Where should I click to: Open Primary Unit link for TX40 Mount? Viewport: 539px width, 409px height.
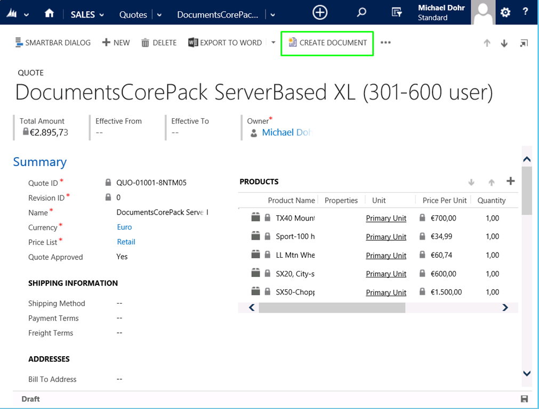point(386,218)
